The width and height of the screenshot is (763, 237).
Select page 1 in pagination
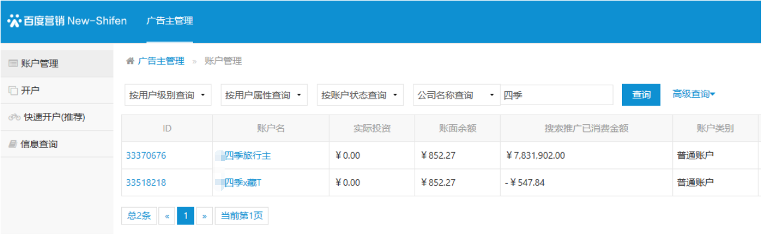coord(185,216)
